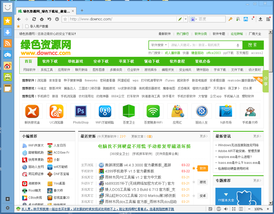Open the RSS feed reader sidebar icon
Viewport: 274px width, 214px height.
click(8, 43)
